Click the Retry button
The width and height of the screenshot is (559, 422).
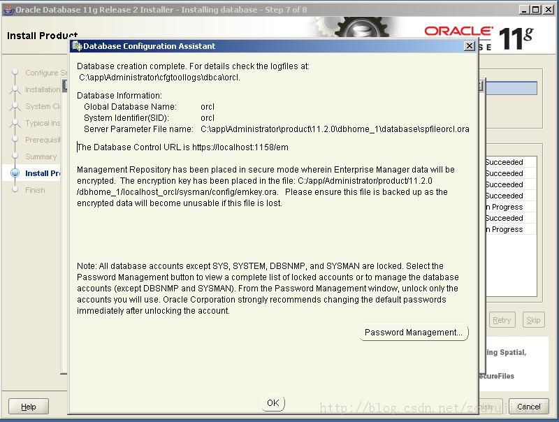[502, 320]
